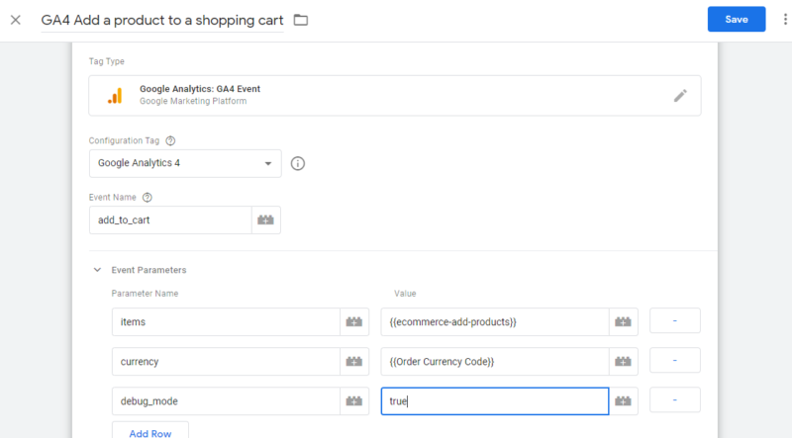
Task: Open variable picker for Order Currency Code value
Action: coord(623,361)
